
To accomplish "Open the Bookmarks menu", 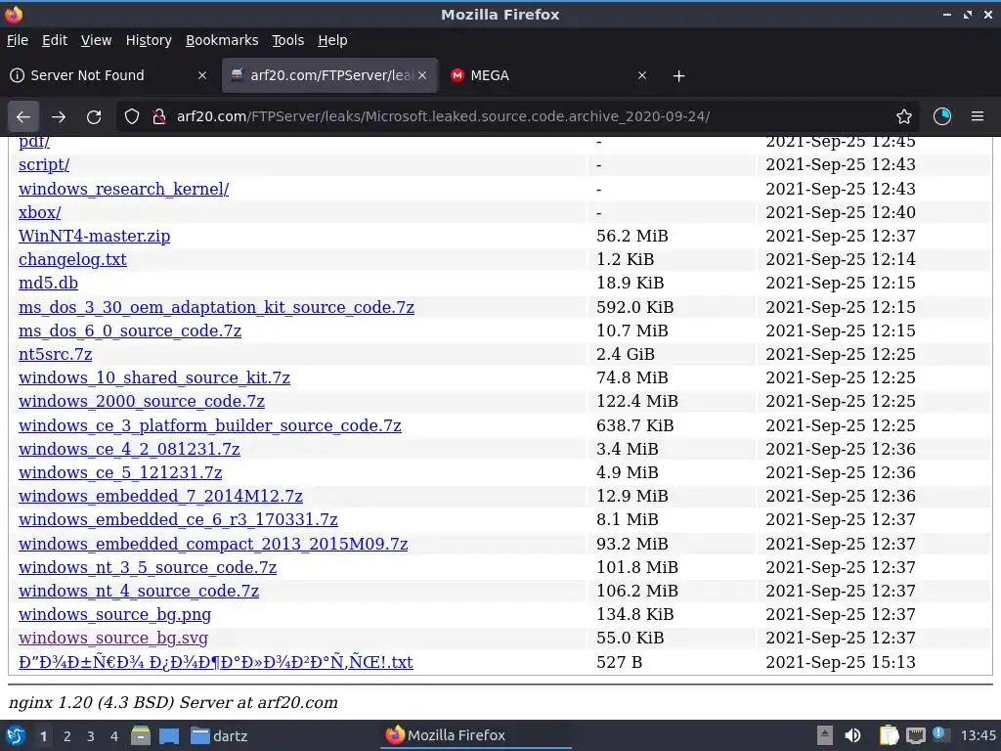I will pos(222,40).
